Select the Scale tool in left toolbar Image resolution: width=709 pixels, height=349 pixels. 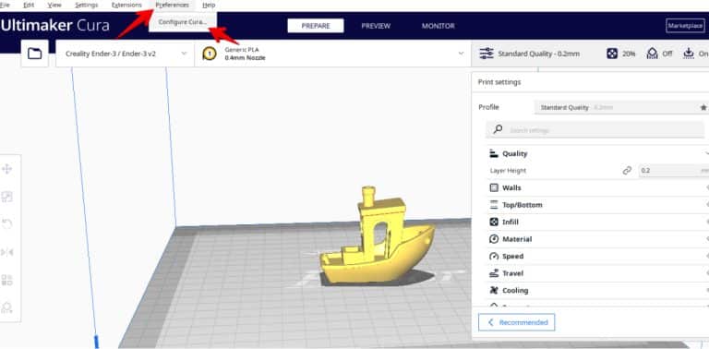tap(6, 197)
